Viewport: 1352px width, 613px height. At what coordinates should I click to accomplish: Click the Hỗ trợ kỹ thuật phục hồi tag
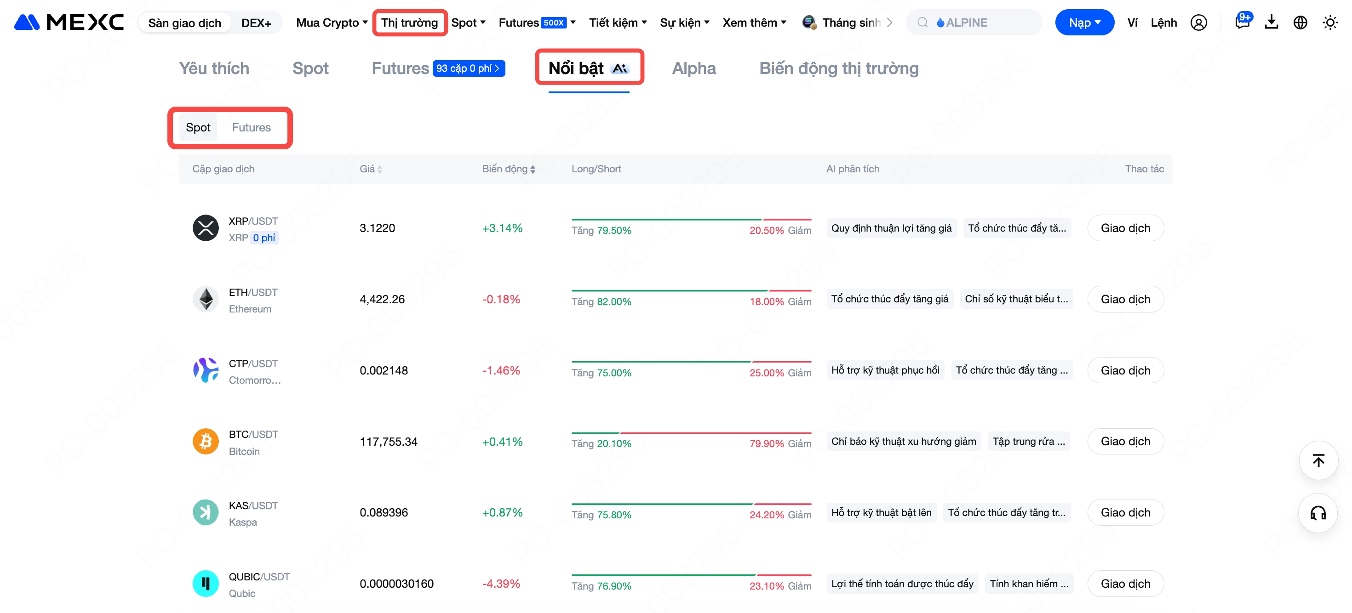click(885, 370)
